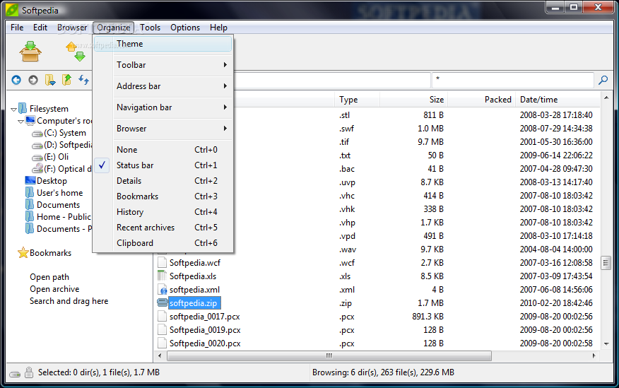Click the Open archive link
619x388 pixels.
(54, 289)
